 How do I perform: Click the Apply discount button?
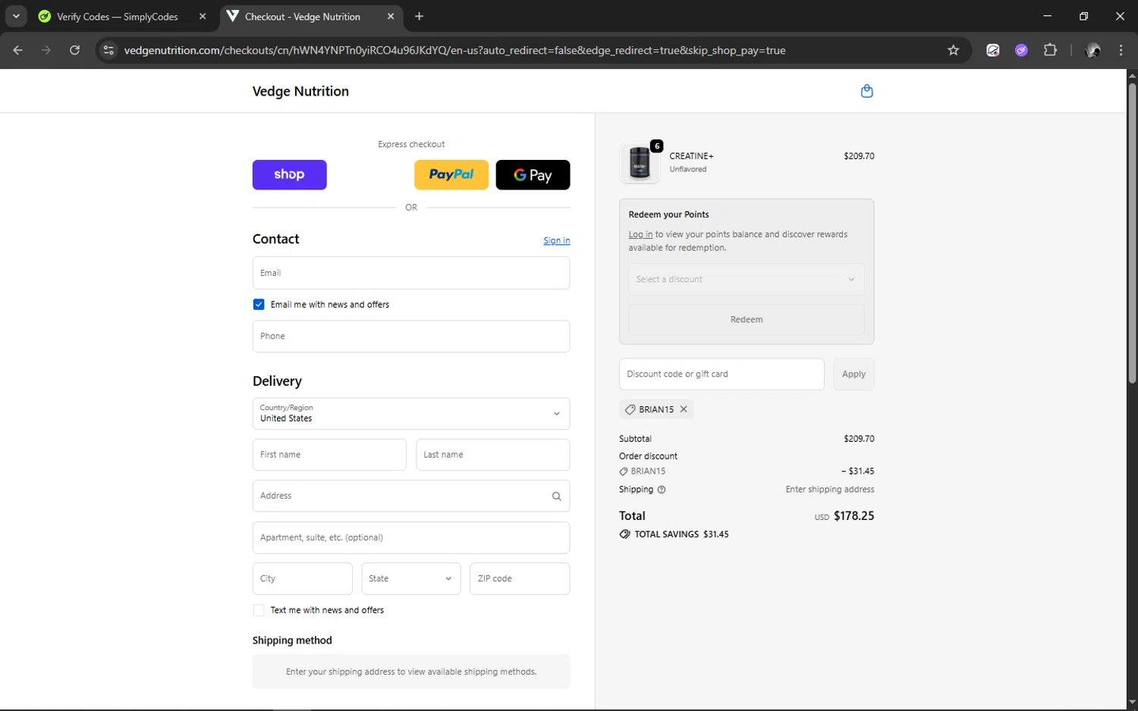853,374
